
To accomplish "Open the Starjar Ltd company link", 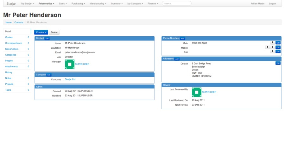I will click(x=70, y=79).
